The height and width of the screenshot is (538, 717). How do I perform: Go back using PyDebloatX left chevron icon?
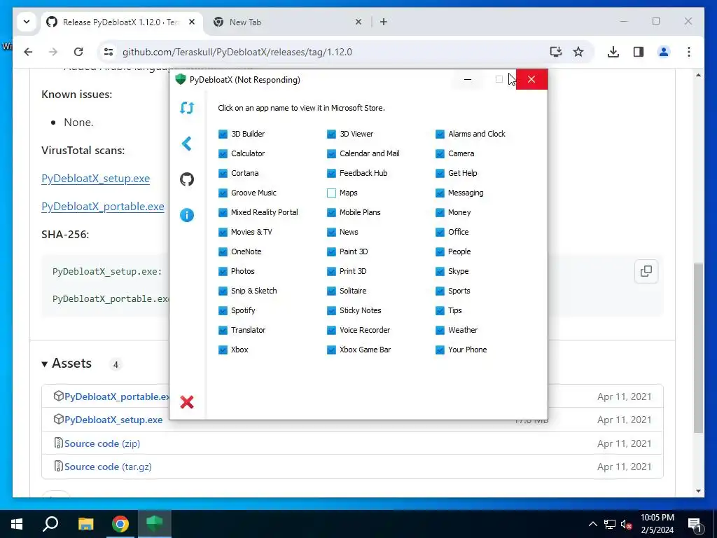[x=186, y=144]
